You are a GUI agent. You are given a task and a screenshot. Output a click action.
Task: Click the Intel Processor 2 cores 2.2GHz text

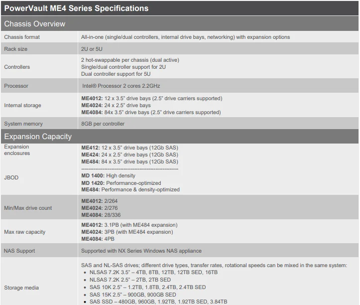point(121,86)
